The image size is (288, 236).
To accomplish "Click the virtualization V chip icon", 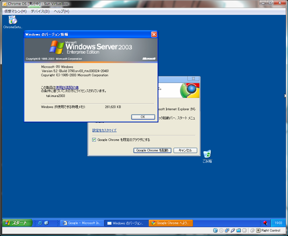I will point(244,230).
